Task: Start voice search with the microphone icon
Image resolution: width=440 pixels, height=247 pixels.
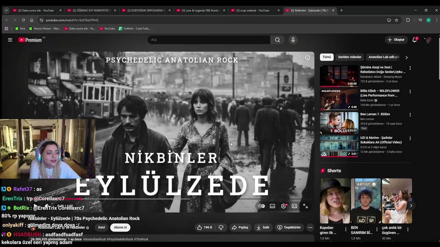Action: (x=293, y=40)
